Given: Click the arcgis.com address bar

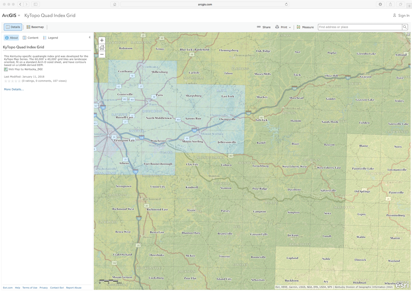Looking at the screenshot, I should [205, 4].
